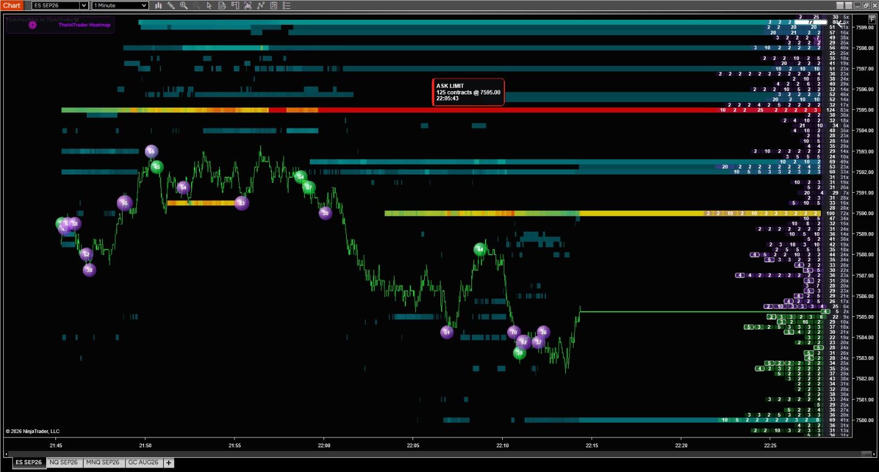The width and height of the screenshot is (879, 472).
Task: Click the purple 83 trade bubble
Action: 242,203
